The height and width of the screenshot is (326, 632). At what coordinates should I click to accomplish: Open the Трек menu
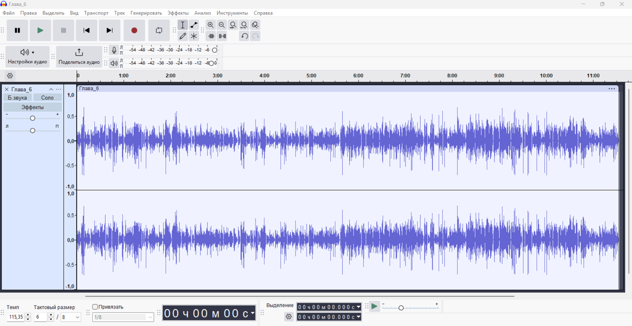pyautogui.click(x=120, y=13)
